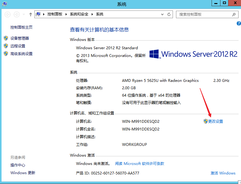Open 高级系统设置 link
The width and height of the screenshot is (241, 184).
coord(21,54)
